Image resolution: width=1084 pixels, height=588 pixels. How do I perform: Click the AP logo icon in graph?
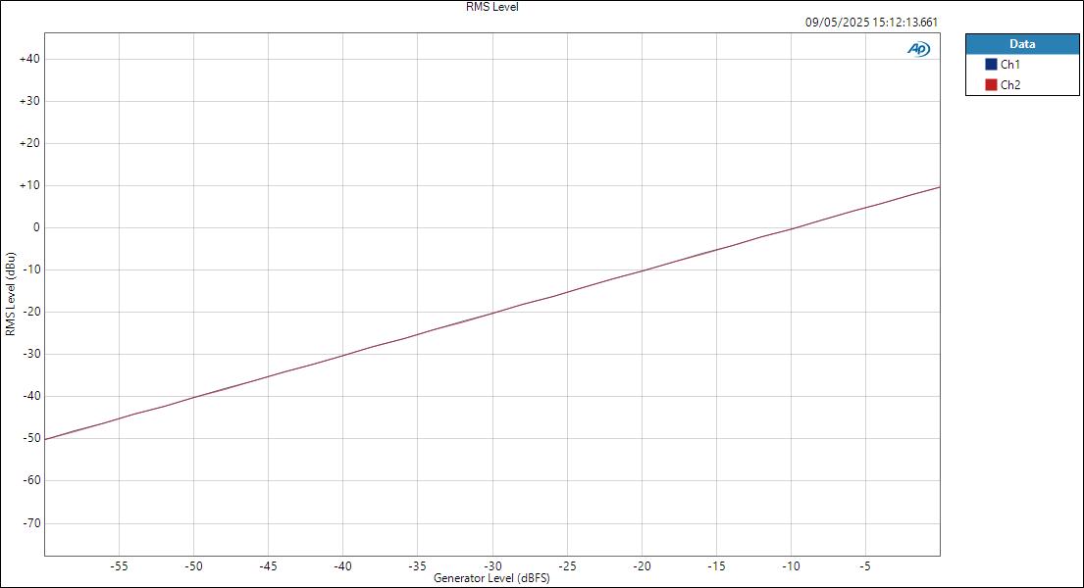tap(919, 49)
